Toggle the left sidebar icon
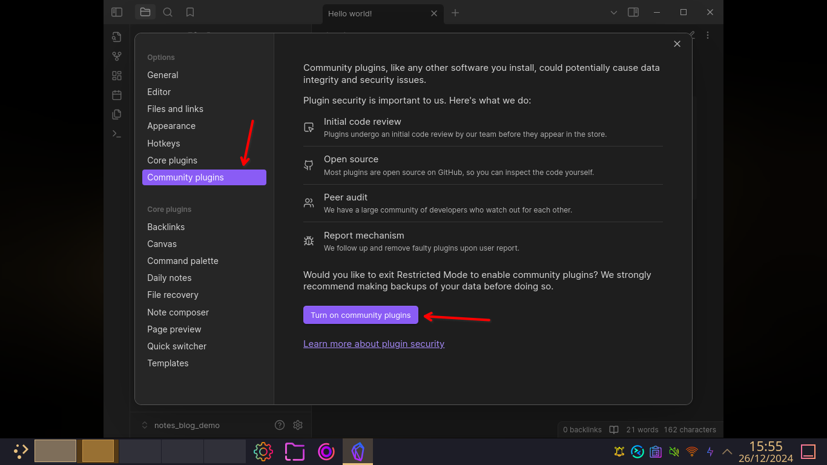The width and height of the screenshot is (827, 465). [x=117, y=12]
